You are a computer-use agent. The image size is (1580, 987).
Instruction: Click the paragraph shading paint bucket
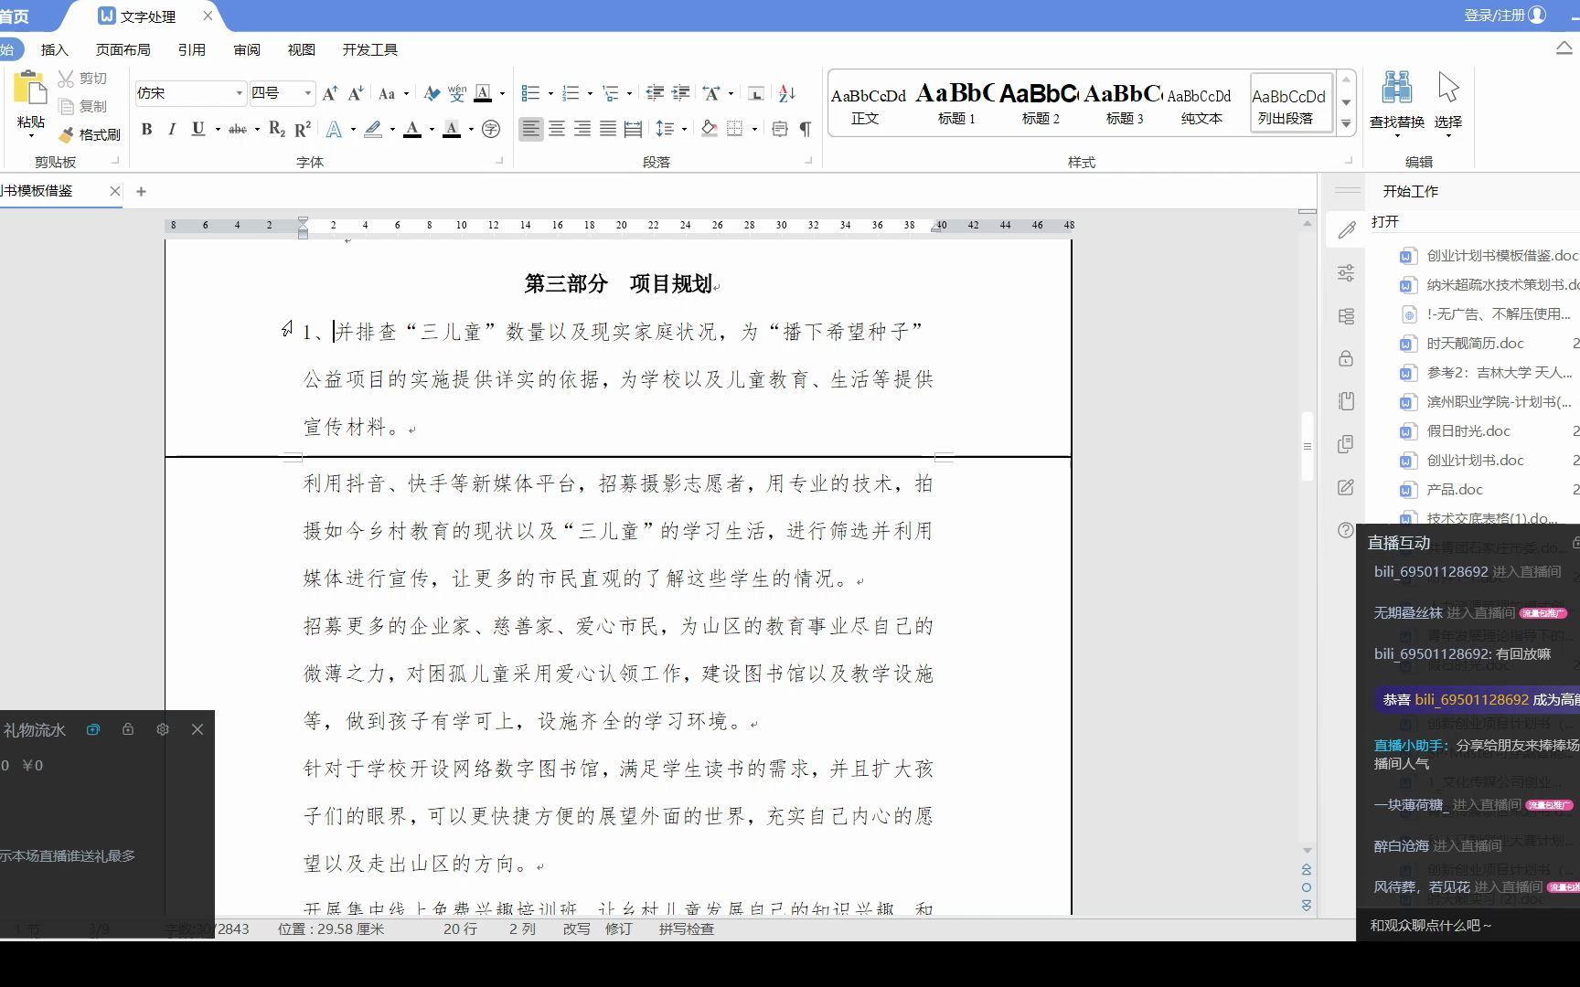pyautogui.click(x=709, y=130)
